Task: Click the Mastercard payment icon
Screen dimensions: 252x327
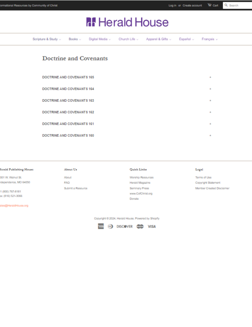Action: point(140,226)
